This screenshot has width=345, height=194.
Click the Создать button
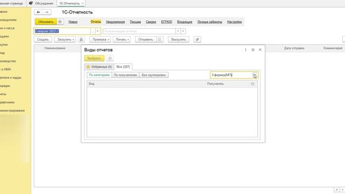(x=43, y=39)
